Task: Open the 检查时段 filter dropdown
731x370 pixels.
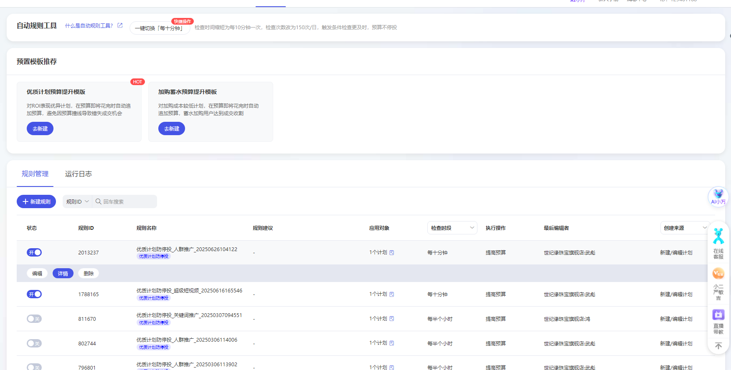Action: coord(452,228)
